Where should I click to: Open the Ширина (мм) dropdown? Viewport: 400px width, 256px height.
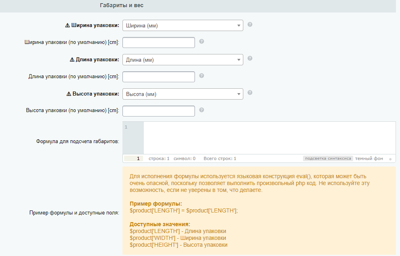(x=182, y=25)
